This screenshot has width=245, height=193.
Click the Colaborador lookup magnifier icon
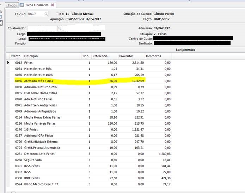pyautogui.click(x=60, y=28)
